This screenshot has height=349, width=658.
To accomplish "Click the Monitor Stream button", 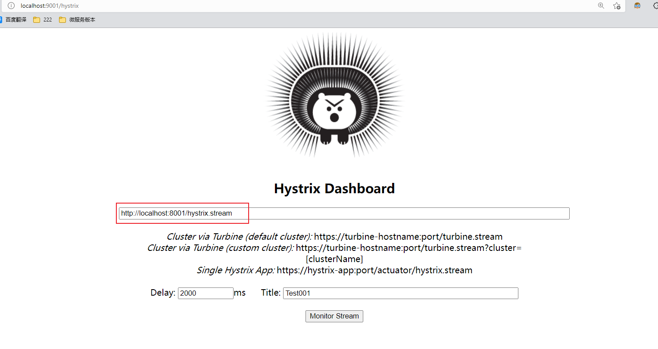I will (x=334, y=316).
